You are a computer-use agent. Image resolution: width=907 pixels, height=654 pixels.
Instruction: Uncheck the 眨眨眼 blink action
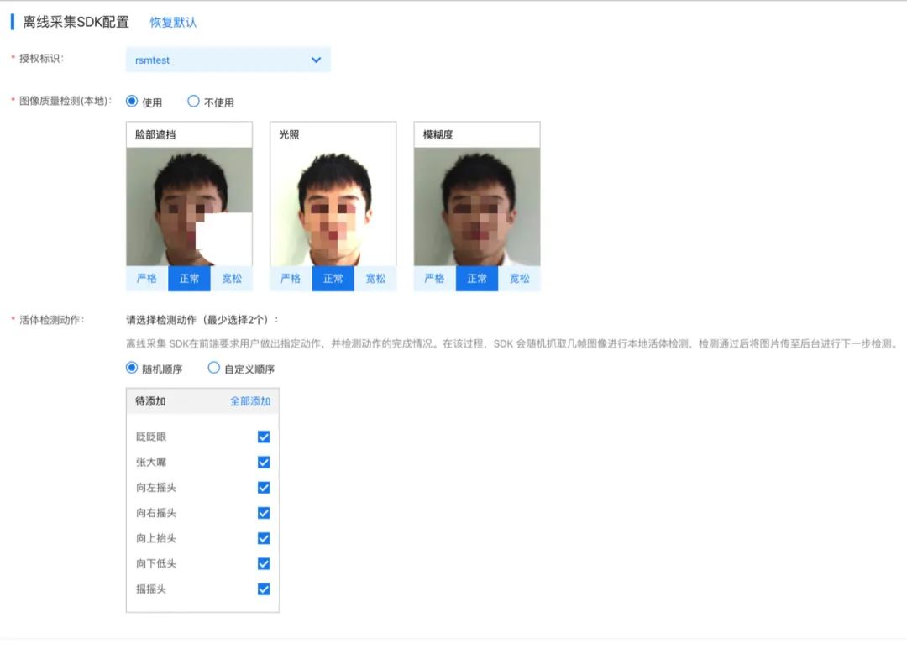(x=263, y=437)
